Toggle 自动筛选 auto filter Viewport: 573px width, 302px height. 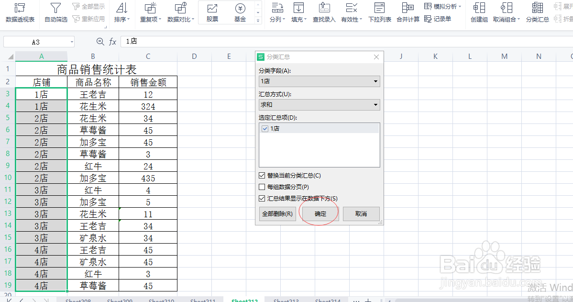(x=55, y=12)
